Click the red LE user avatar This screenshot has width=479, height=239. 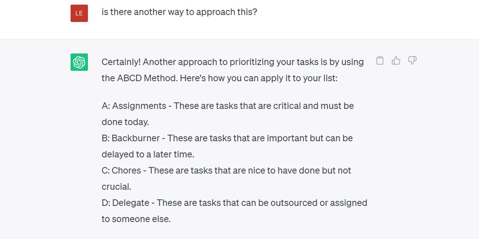(x=79, y=13)
